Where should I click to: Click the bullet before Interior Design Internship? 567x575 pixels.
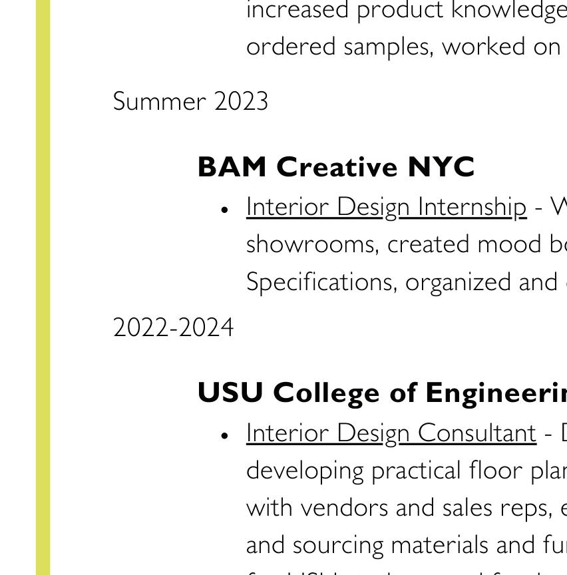224,210
